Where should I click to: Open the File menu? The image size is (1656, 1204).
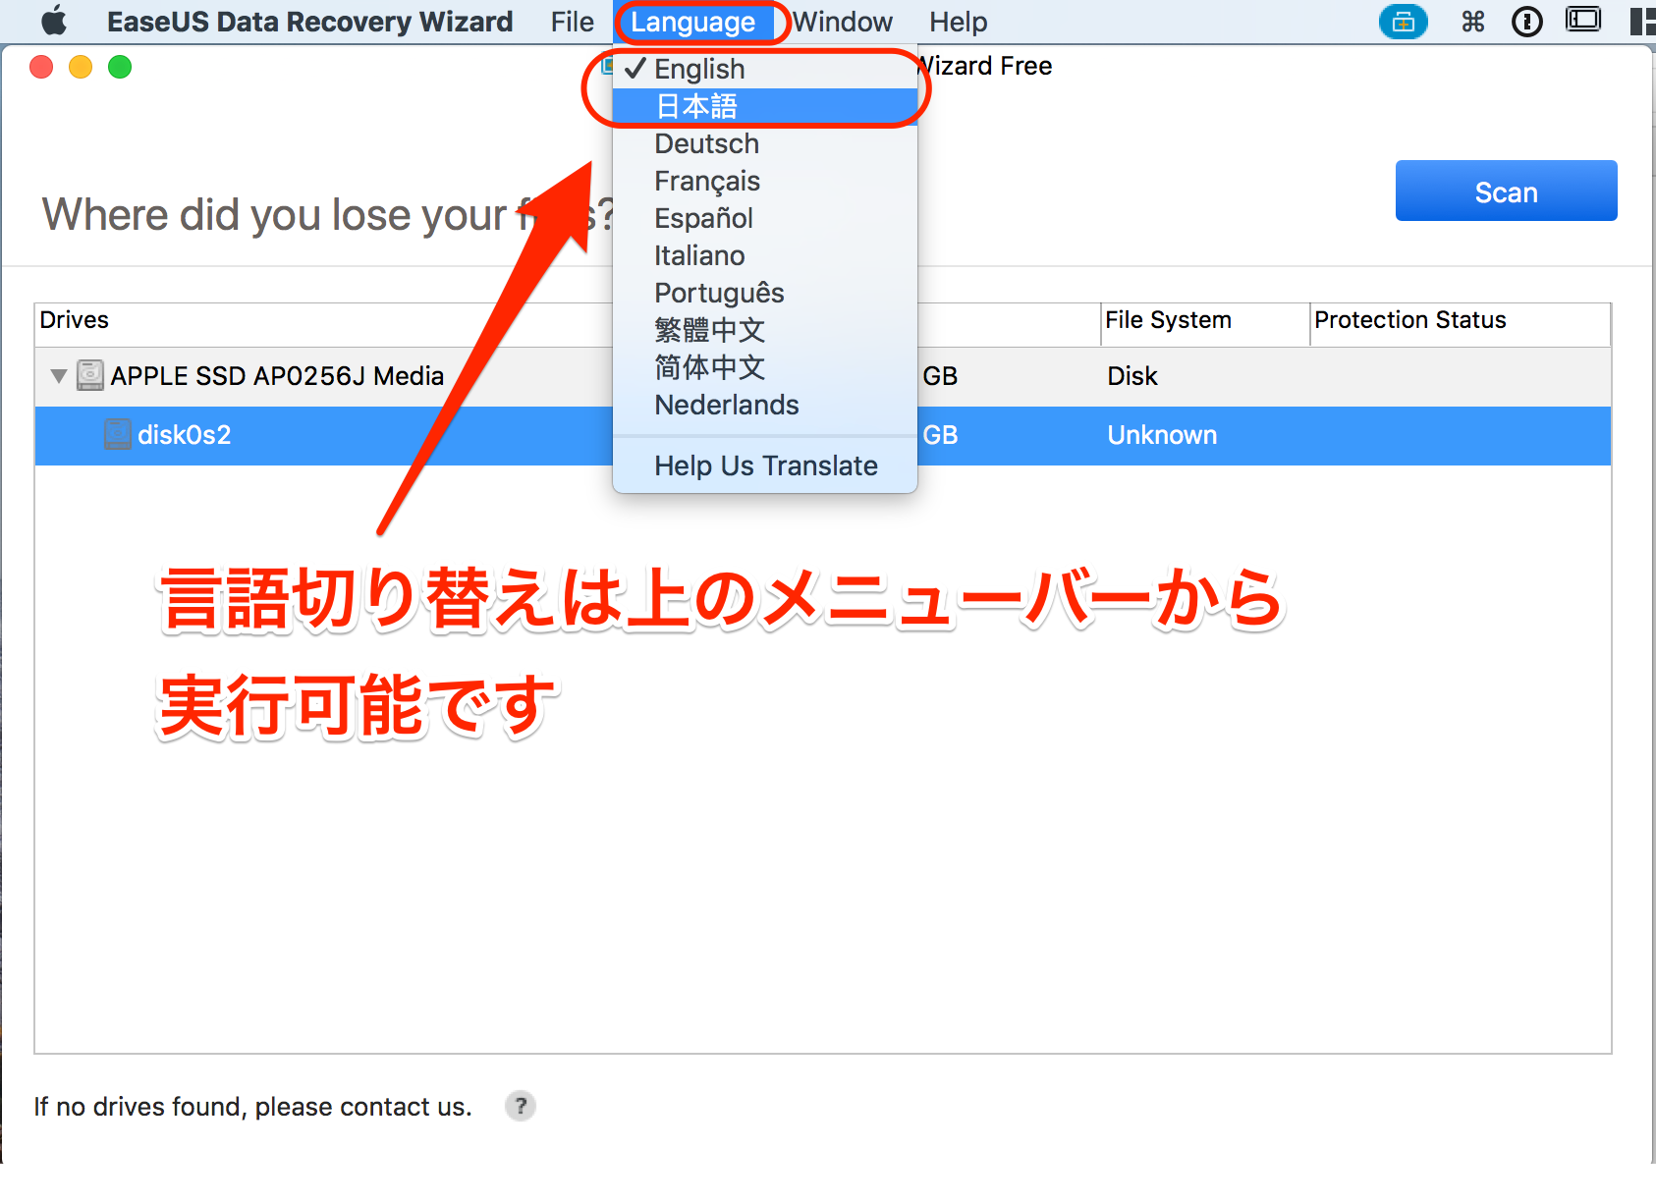point(572,22)
